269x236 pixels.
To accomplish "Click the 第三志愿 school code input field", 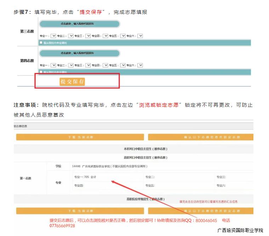I will coord(79,24).
